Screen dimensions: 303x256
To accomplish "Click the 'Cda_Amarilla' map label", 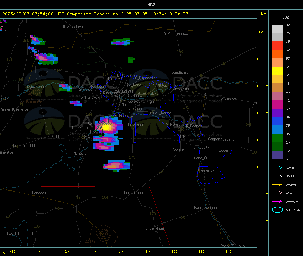I will pyautogui.click(x=25, y=146).
